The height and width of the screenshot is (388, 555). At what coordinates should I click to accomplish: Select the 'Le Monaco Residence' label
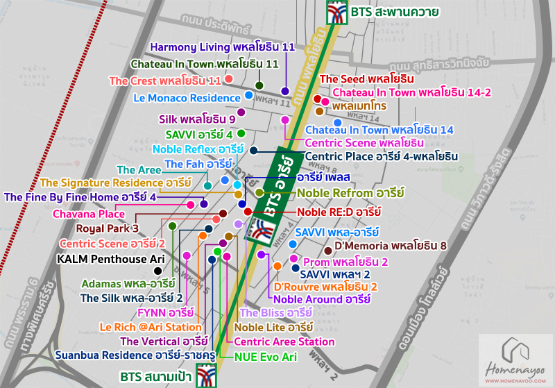(187, 98)
